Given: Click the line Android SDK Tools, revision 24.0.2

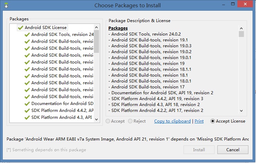Looking at the screenshot, I should (145, 34).
